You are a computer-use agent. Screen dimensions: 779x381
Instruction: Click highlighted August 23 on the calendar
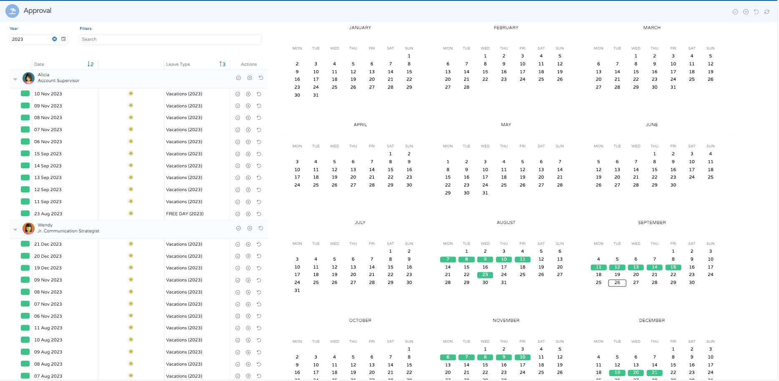pyautogui.click(x=485, y=275)
